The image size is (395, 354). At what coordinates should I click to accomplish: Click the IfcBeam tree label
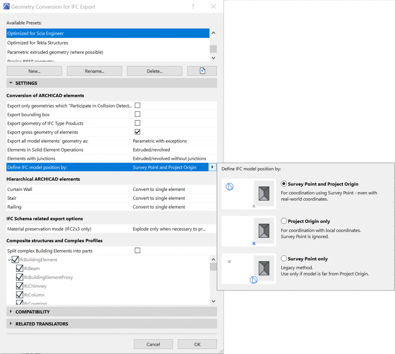coord(32,268)
